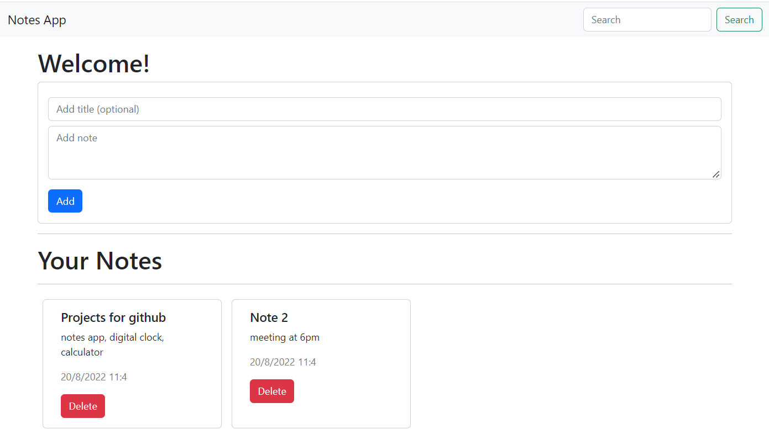Delete the 'Projects for github' note
The height and width of the screenshot is (445, 769).
pos(82,406)
